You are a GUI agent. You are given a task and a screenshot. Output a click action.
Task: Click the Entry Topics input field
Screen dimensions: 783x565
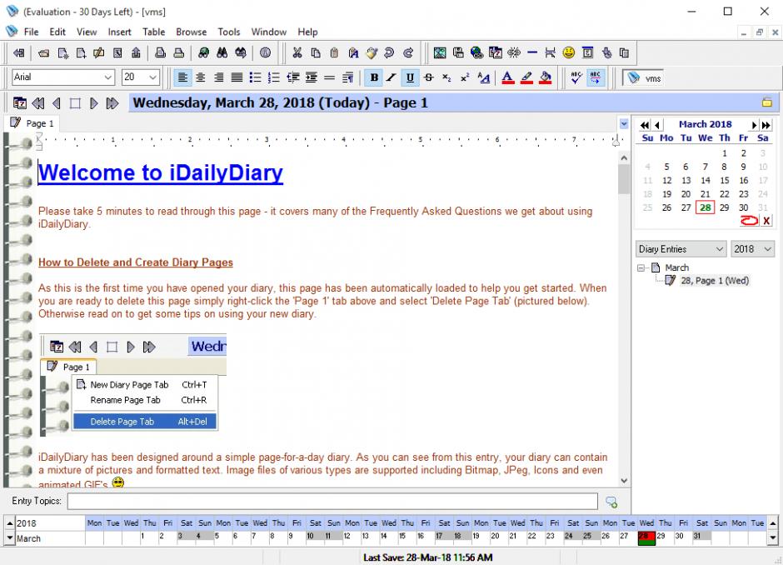click(332, 501)
